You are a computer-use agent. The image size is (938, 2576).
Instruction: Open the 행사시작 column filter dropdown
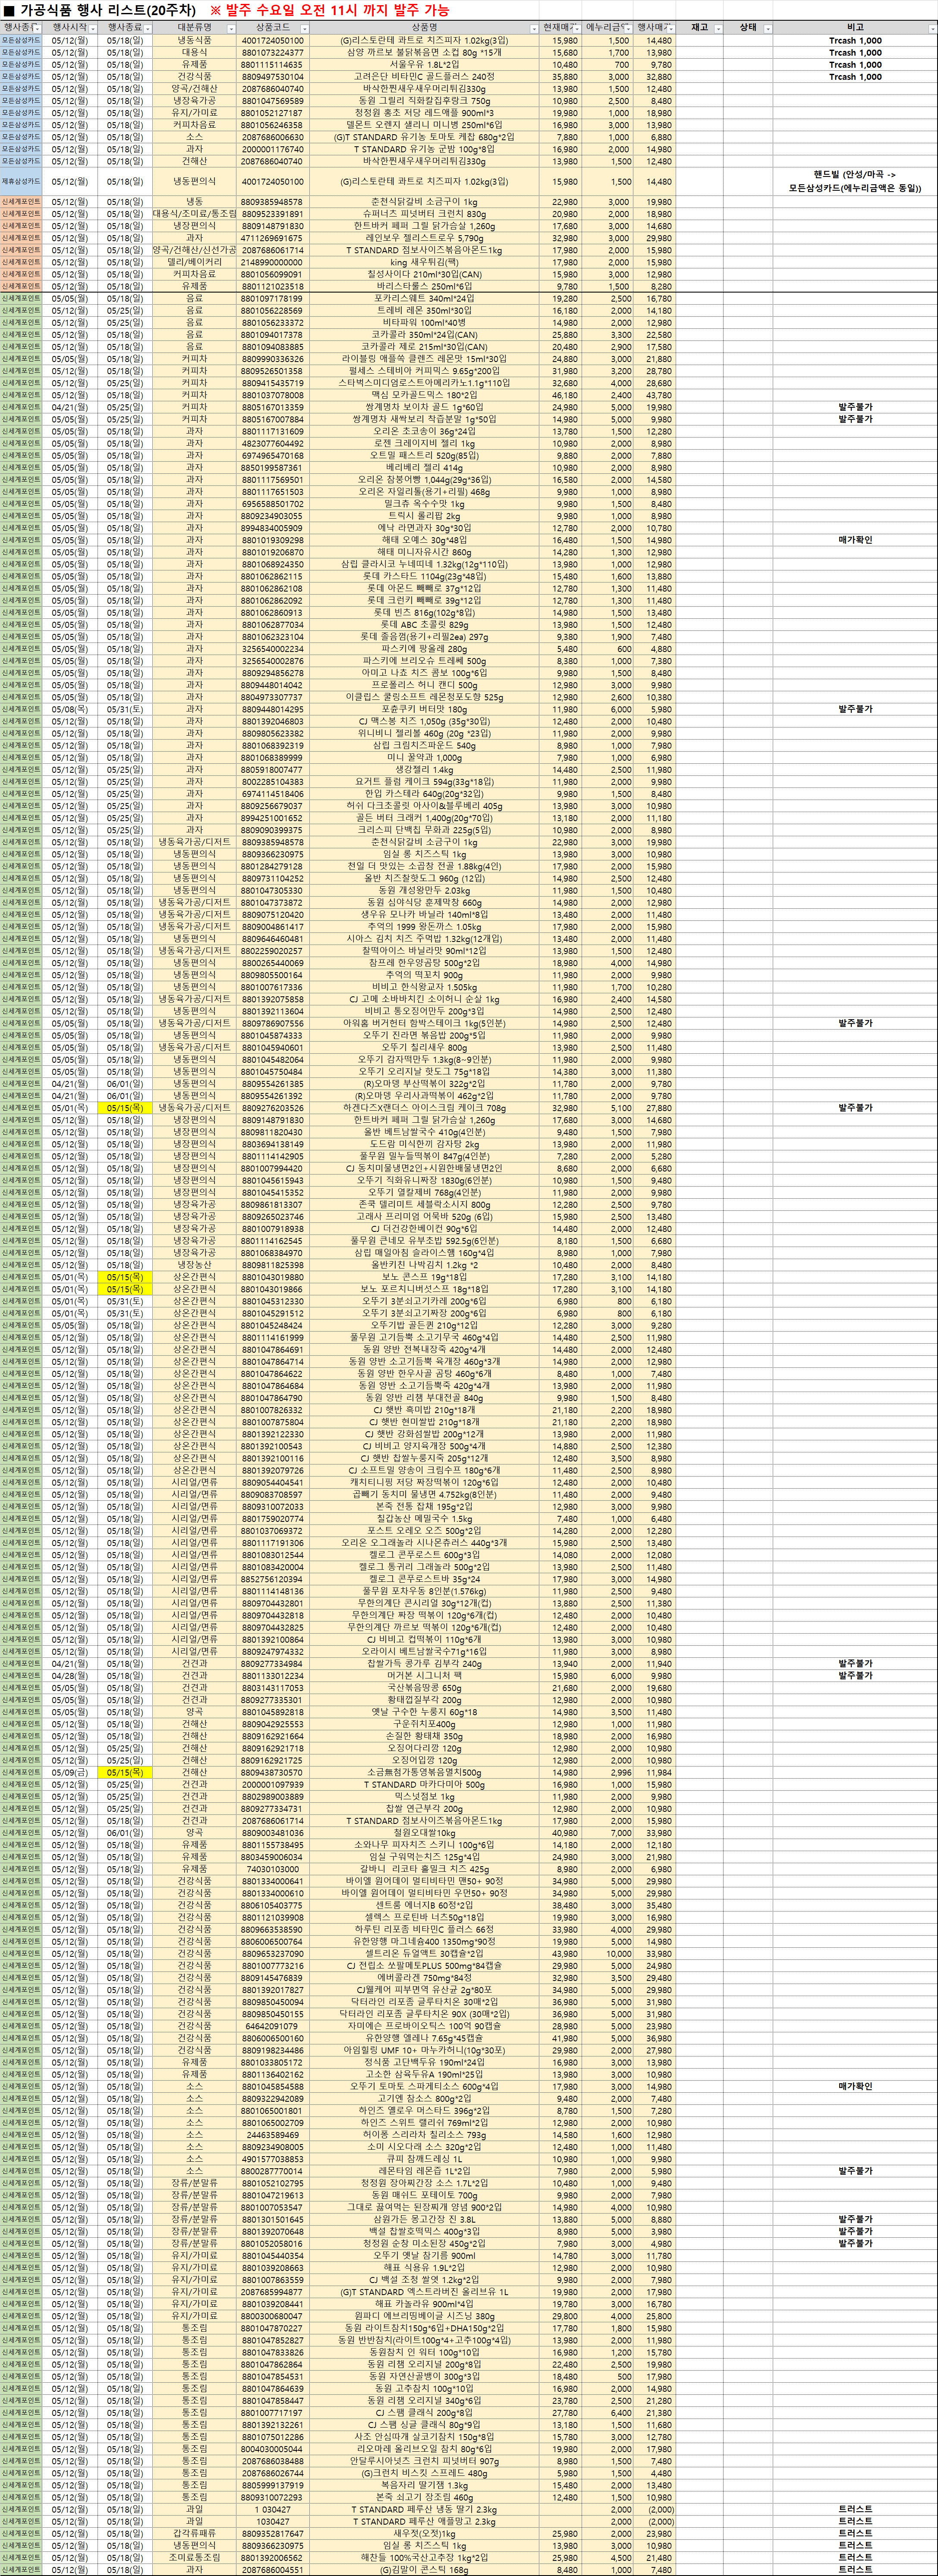[93, 28]
